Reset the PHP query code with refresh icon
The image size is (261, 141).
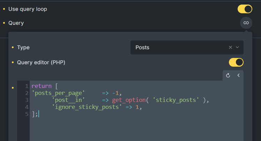pos(228,75)
